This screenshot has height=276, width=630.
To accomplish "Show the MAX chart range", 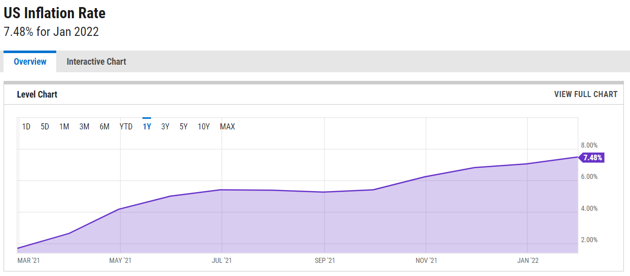I will [x=228, y=126].
